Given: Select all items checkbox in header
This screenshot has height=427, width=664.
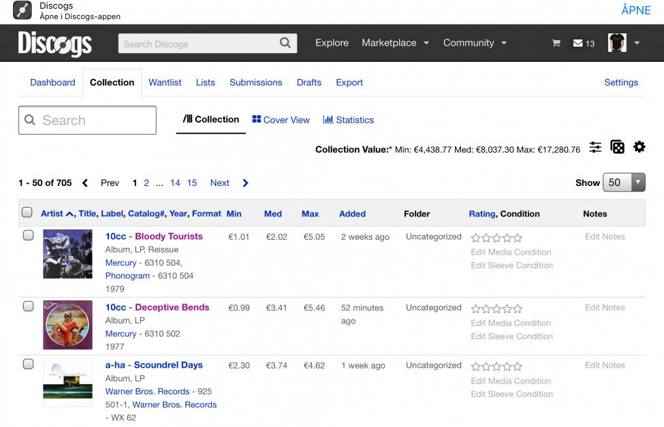Looking at the screenshot, I should coord(27,212).
